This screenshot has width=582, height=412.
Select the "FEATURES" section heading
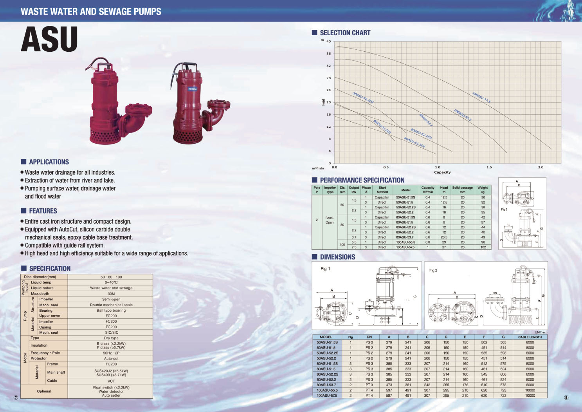point(43,211)
